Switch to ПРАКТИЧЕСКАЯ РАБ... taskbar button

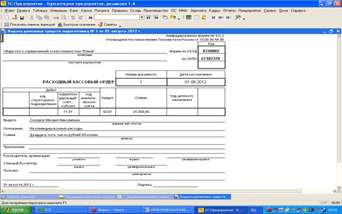pyautogui.click(x=167, y=210)
